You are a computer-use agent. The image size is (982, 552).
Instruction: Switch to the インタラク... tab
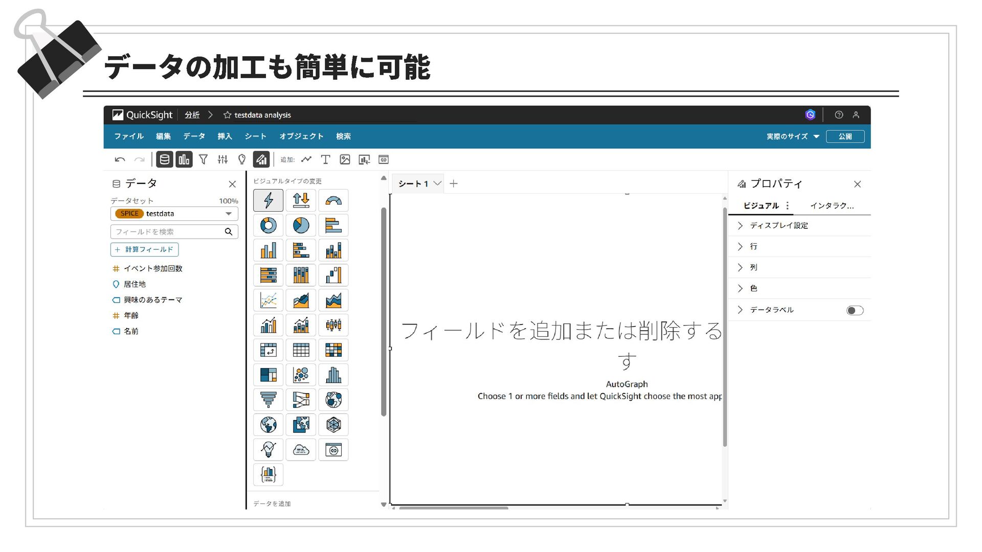click(831, 205)
